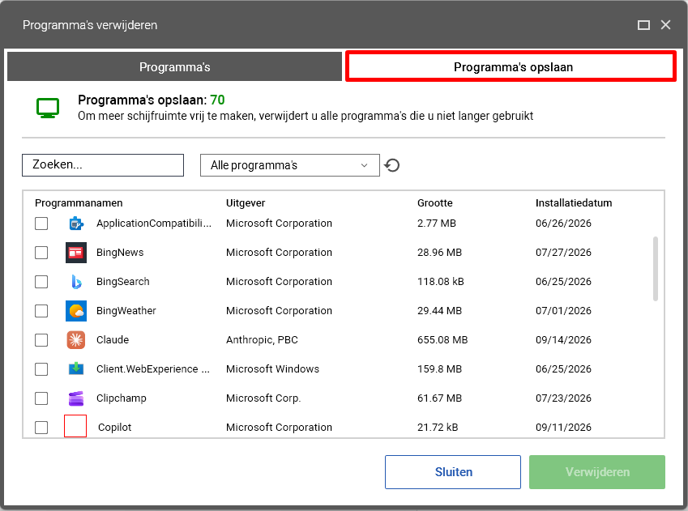Click the ApplicationCompatibility program icon
The height and width of the screenshot is (511, 688).
pos(76,224)
